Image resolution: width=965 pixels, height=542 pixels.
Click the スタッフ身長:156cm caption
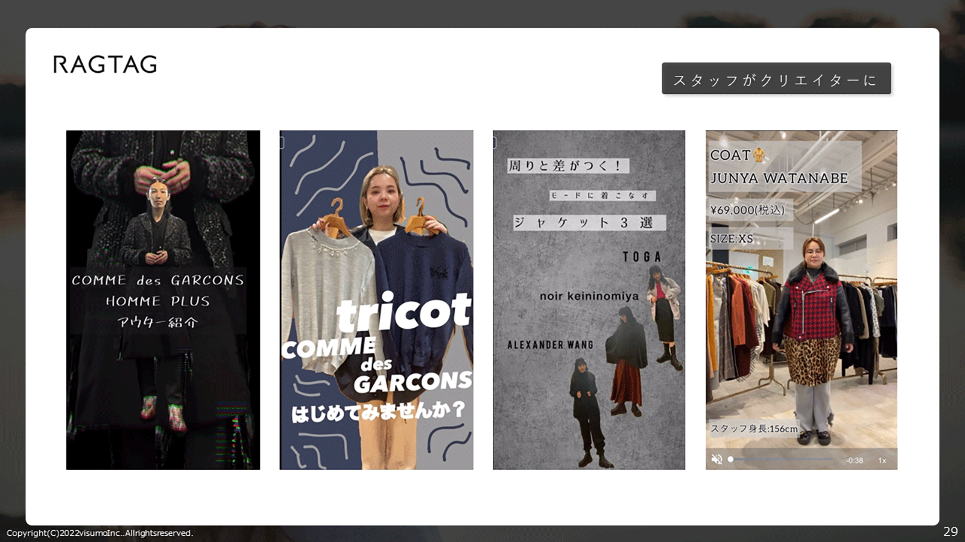[754, 429]
